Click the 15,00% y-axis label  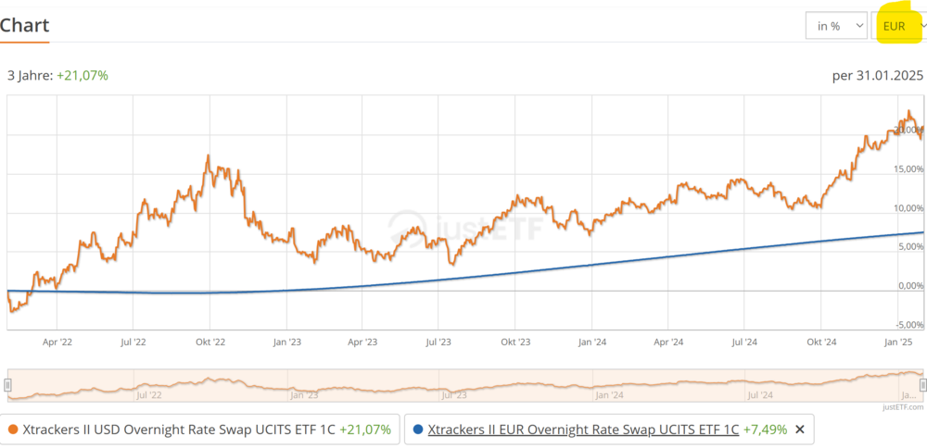click(x=907, y=168)
